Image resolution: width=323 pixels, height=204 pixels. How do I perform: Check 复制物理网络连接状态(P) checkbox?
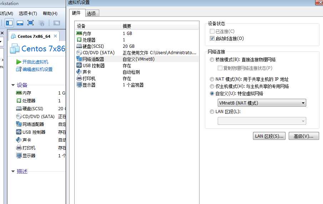coord(220,68)
